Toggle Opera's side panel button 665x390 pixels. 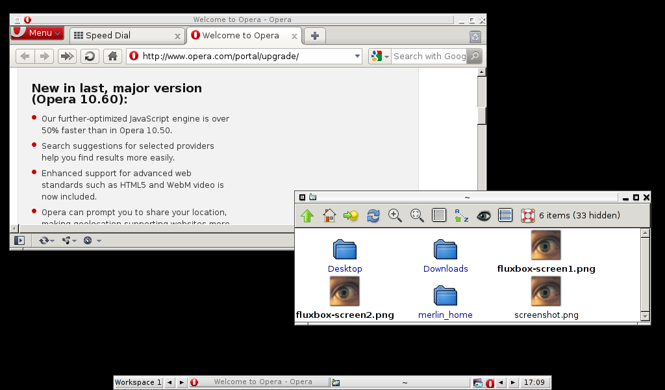(19, 240)
